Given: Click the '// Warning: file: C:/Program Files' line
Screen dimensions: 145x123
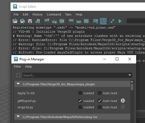Looking at the screenshot, I should pos(79,44).
